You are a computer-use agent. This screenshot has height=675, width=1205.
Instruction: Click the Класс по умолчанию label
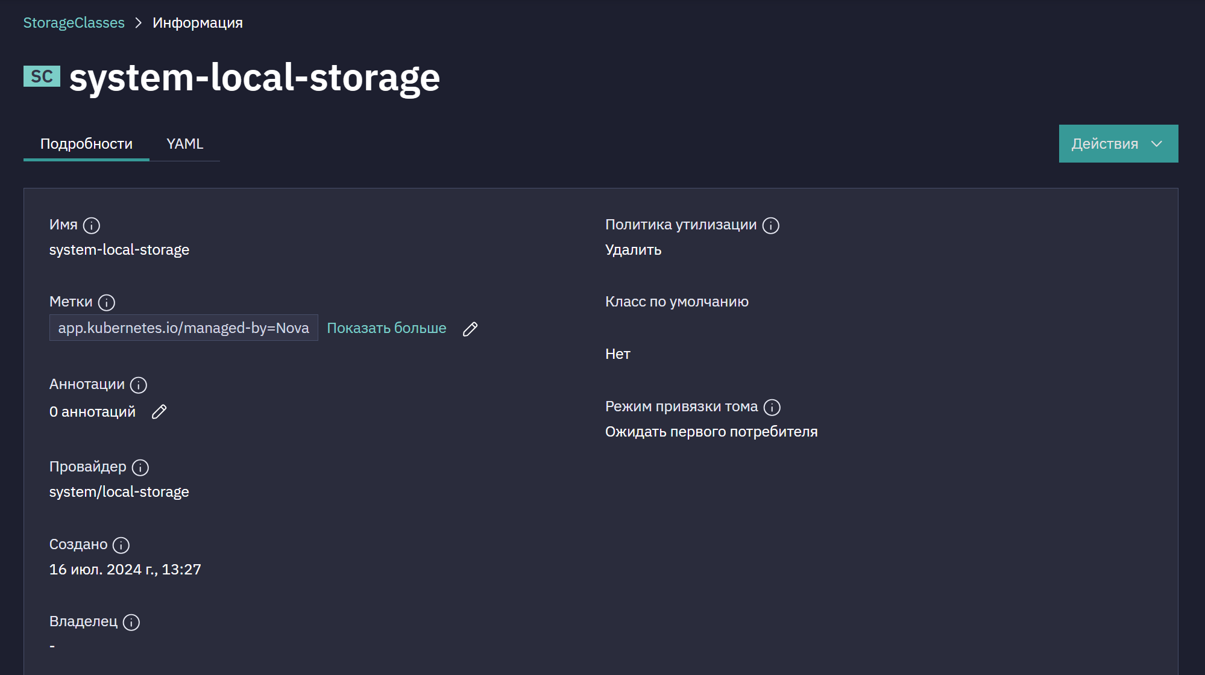(x=677, y=302)
